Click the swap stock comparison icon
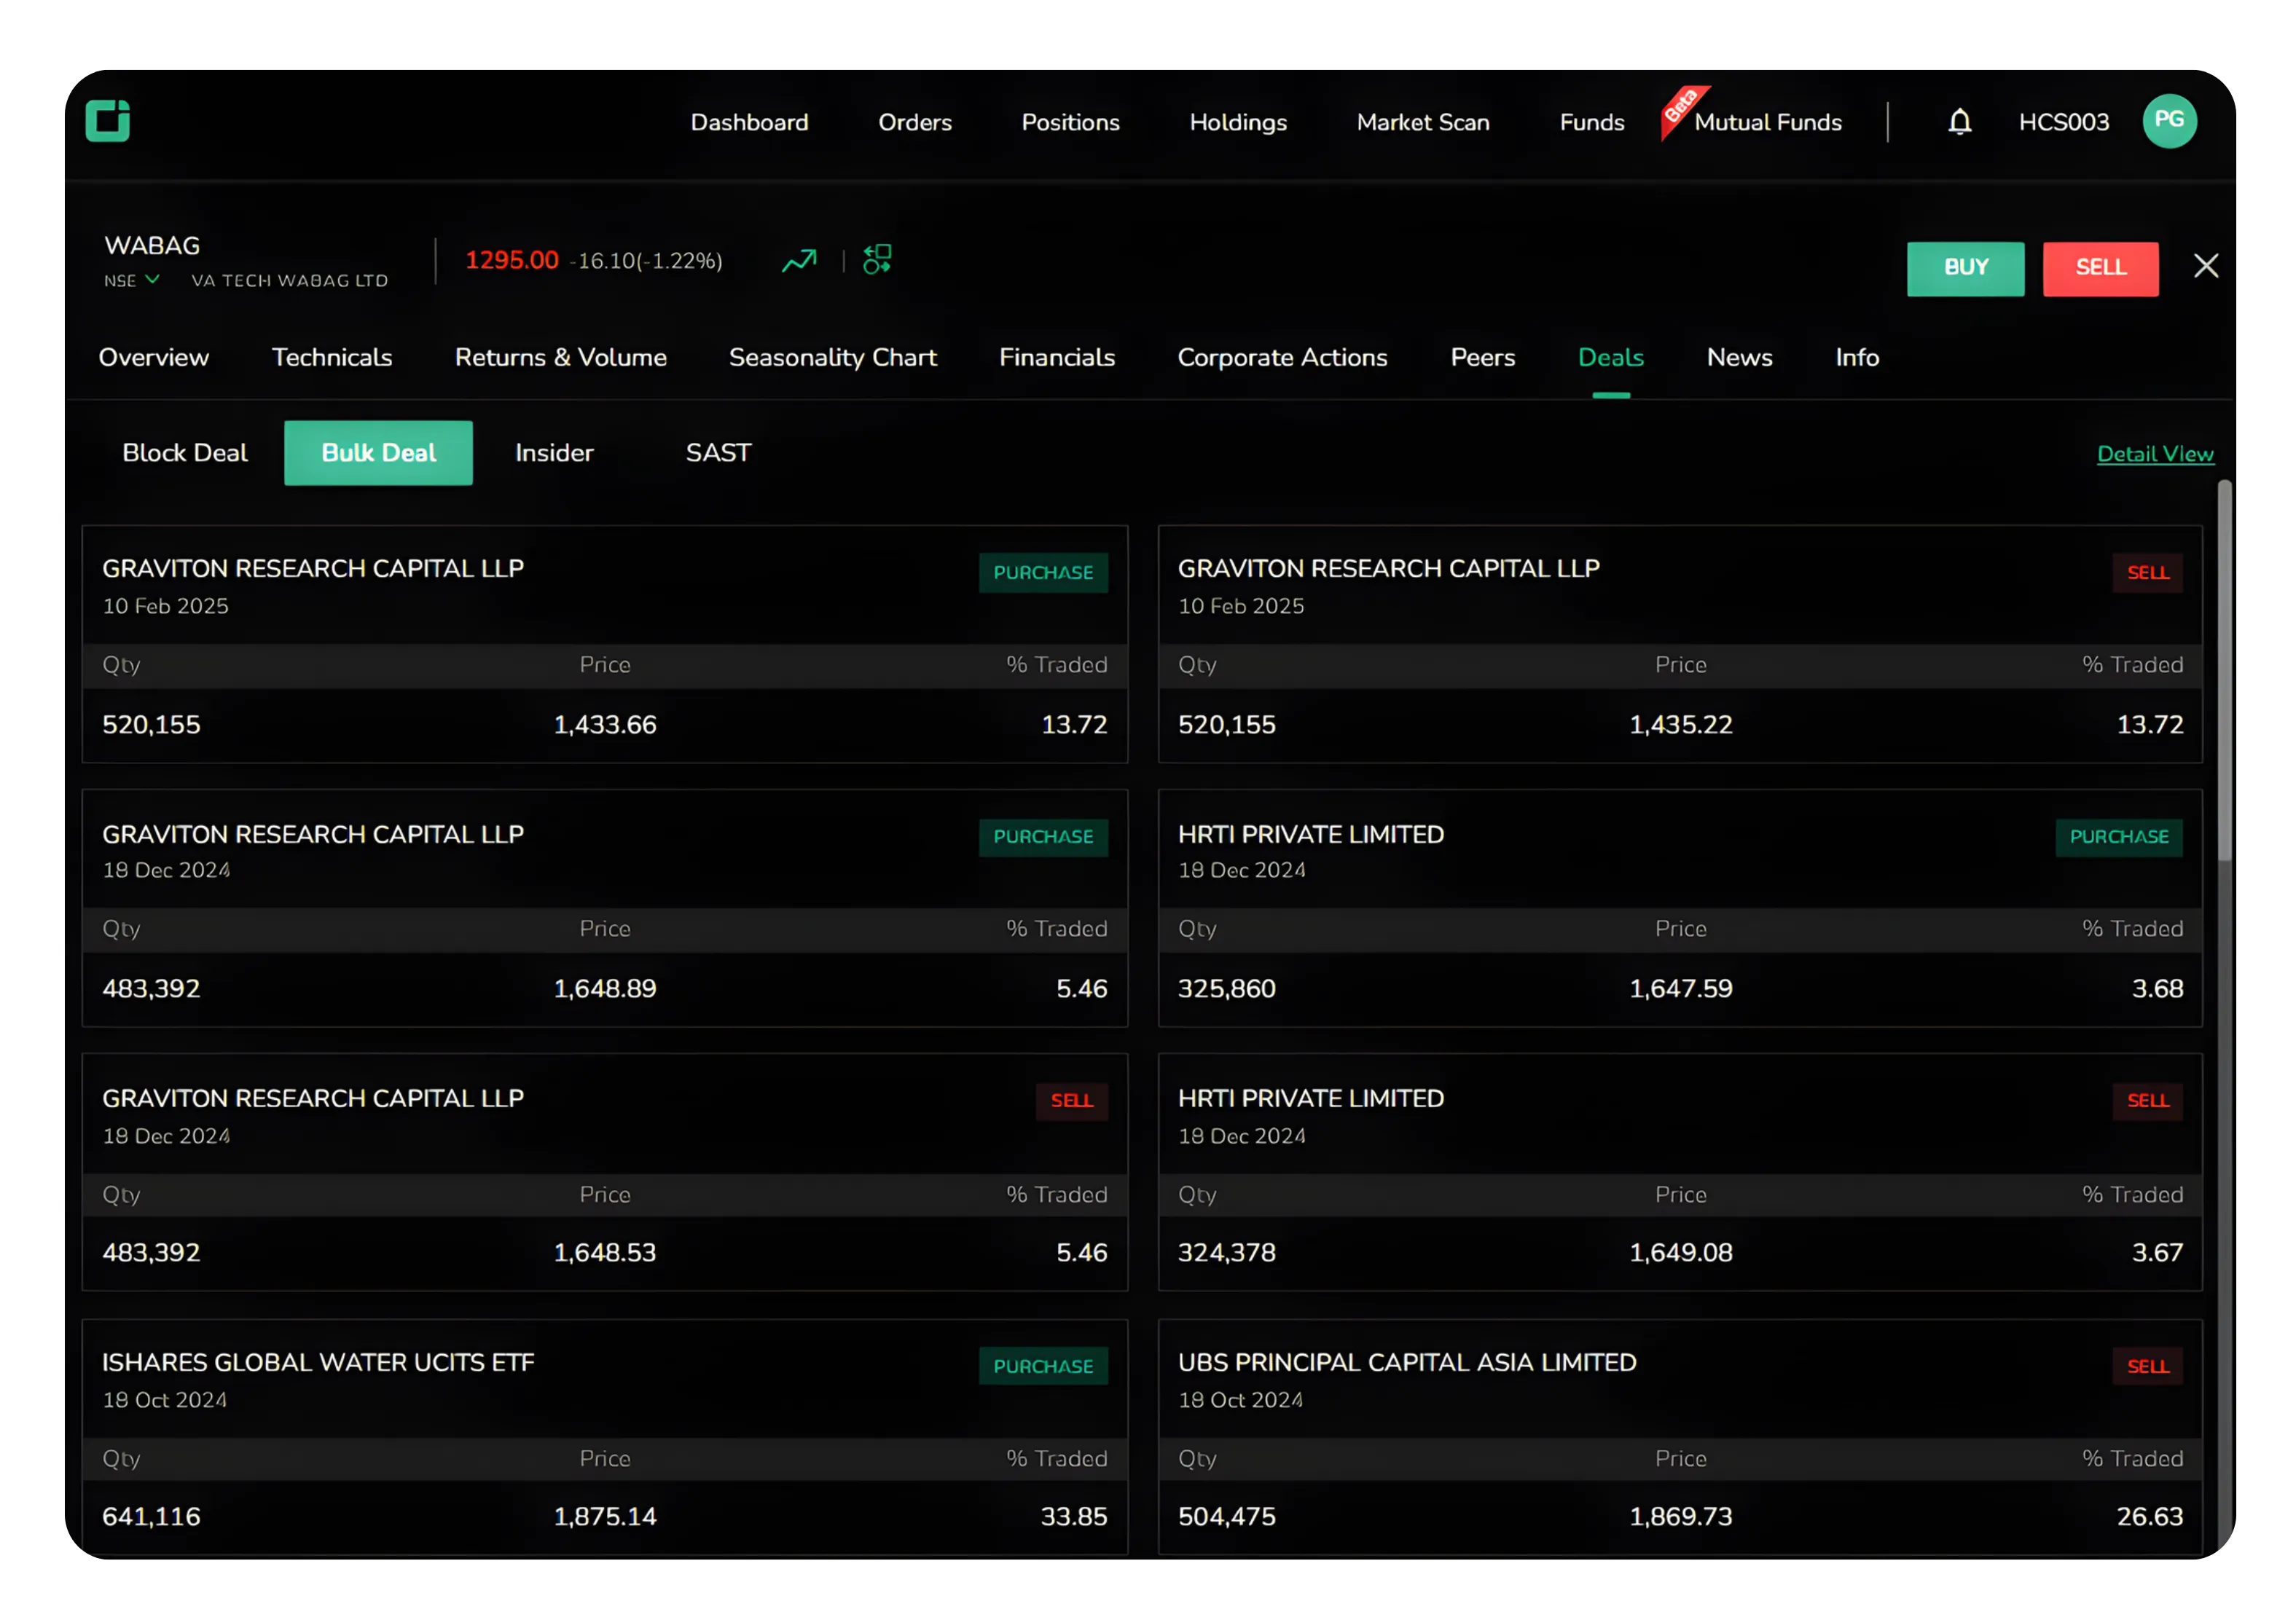This screenshot has width=2296, height=1601. coord(876,260)
